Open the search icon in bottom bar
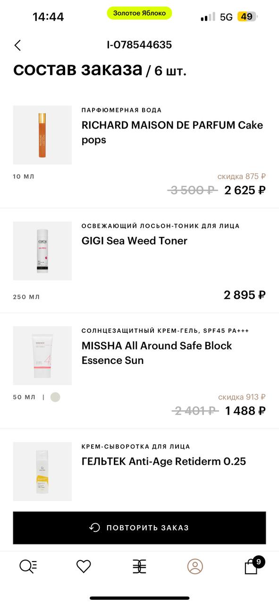This screenshot has width=279, height=605. click(x=28, y=566)
